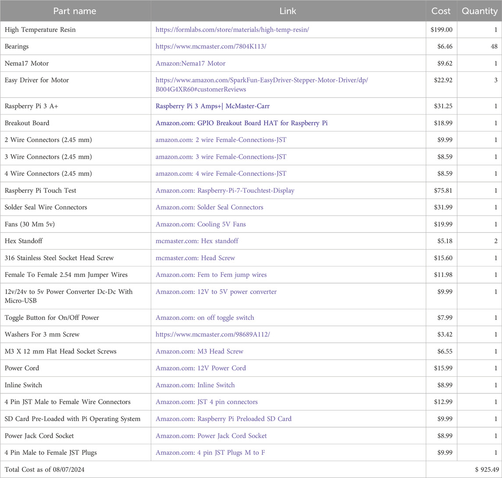Click the $199.00 cost value
This screenshot has height=478, width=502.
coord(441,30)
